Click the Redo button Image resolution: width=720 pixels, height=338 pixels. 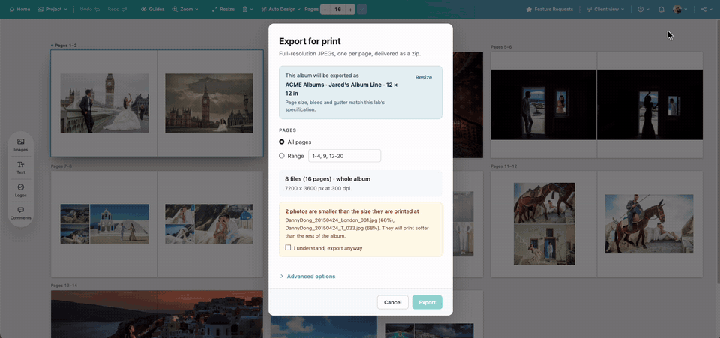point(117,9)
